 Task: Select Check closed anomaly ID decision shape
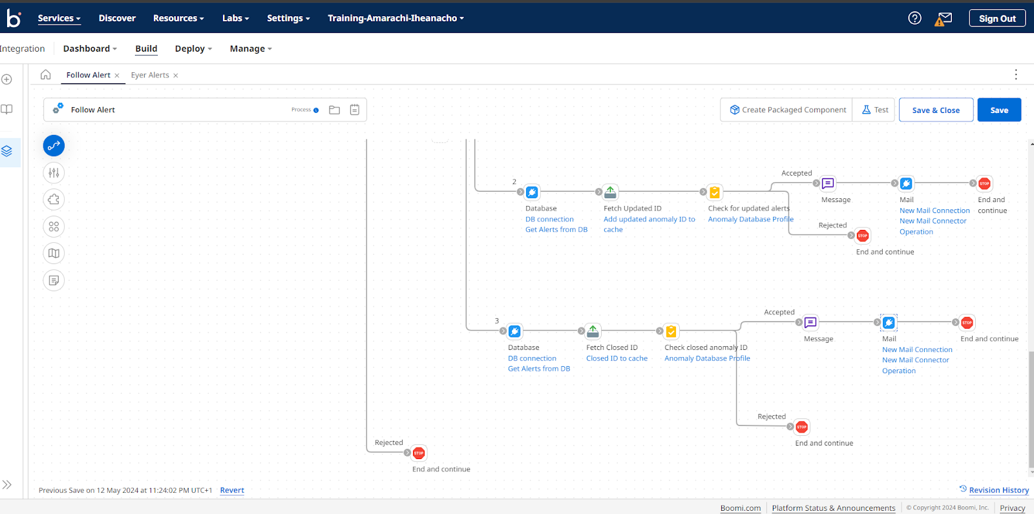point(671,331)
